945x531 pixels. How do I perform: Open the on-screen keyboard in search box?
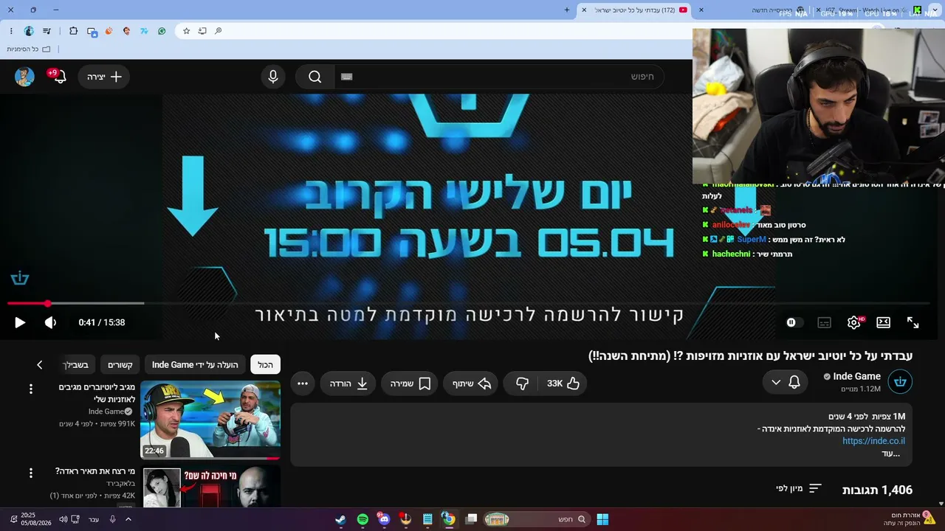(347, 77)
